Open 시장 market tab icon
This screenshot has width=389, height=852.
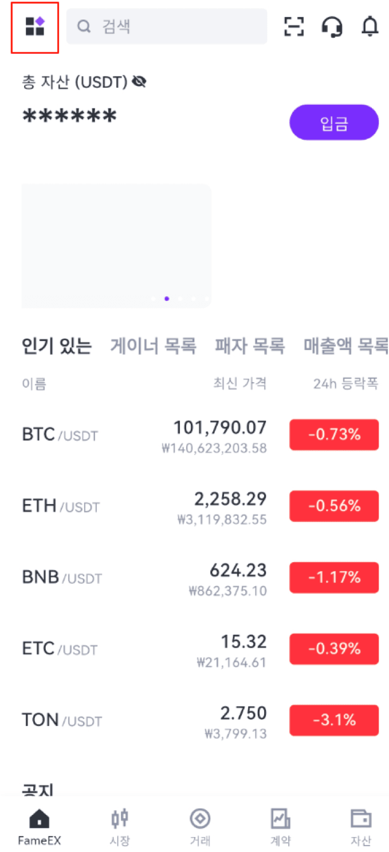click(x=120, y=819)
